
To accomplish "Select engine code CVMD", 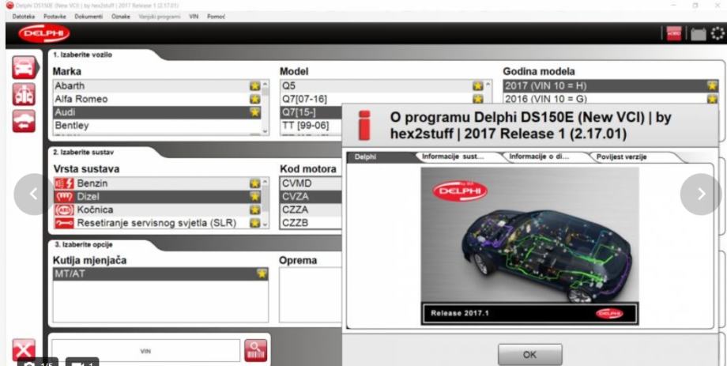I will tap(311, 183).
